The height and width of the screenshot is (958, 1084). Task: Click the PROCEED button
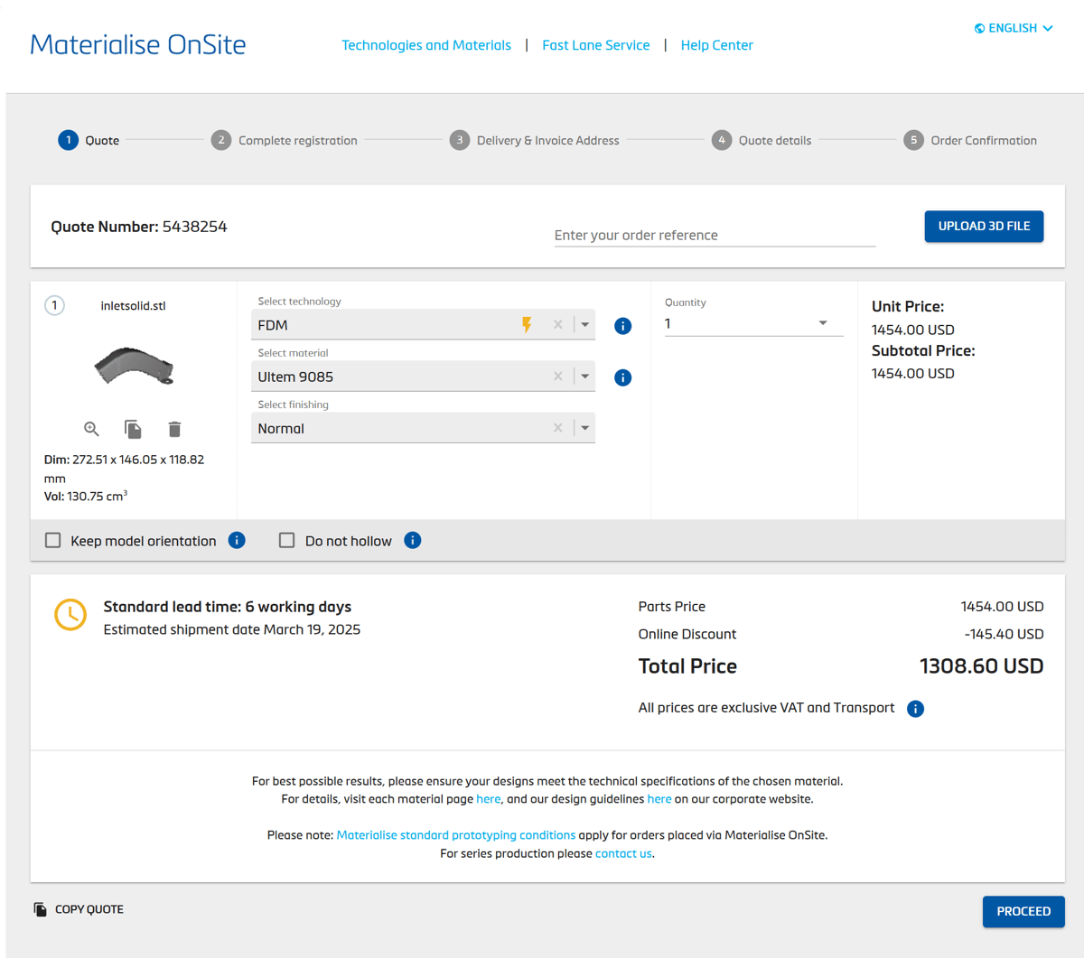click(1023, 912)
